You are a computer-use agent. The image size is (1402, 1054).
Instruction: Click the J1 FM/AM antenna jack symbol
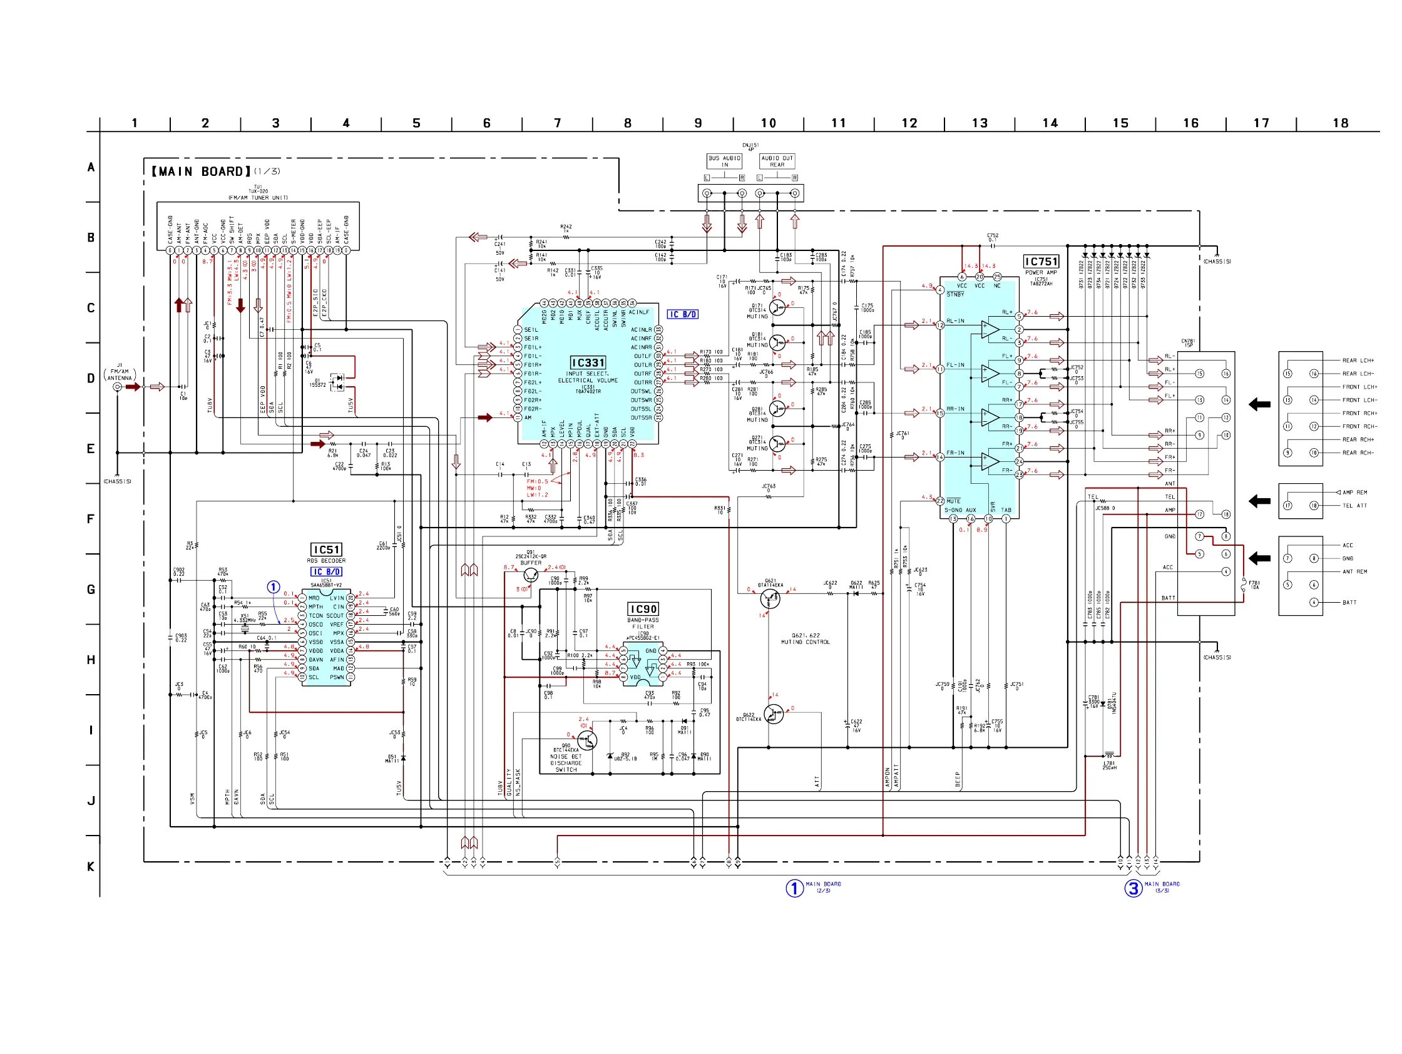pos(117,387)
